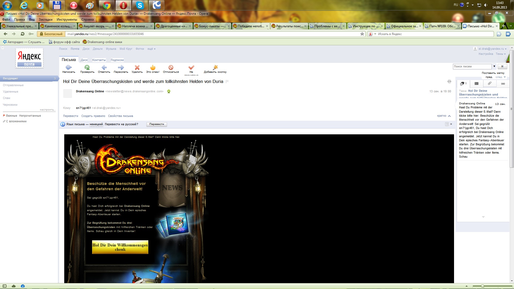The width and height of the screenshot is (514, 289).
Task: Mark message with Это спам! icon
Action: click(153, 67)
